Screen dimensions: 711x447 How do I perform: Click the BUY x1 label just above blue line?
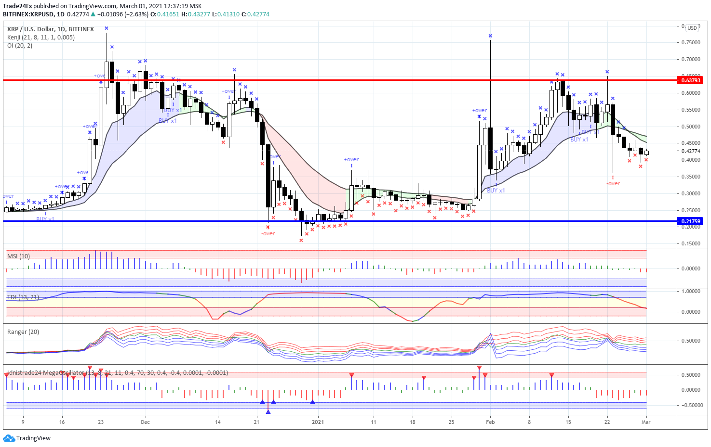(x=45, y=219)
